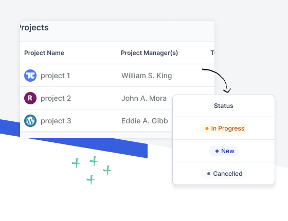Choose the Cancelled status option
This screenshot has width=288, height=221.
pyautogui.click(x=224, y=174)
